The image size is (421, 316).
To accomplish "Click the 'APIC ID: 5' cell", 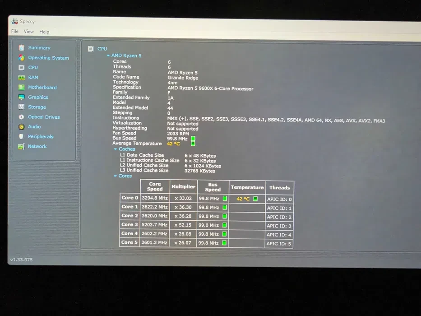I will tap(279, 244).
